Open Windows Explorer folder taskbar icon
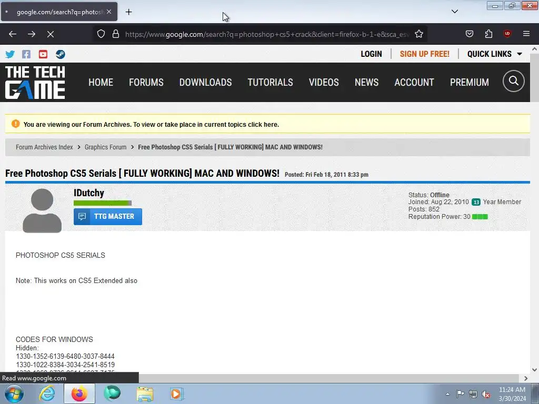This screenshot has width=539, height=404. tap(145, 393)
